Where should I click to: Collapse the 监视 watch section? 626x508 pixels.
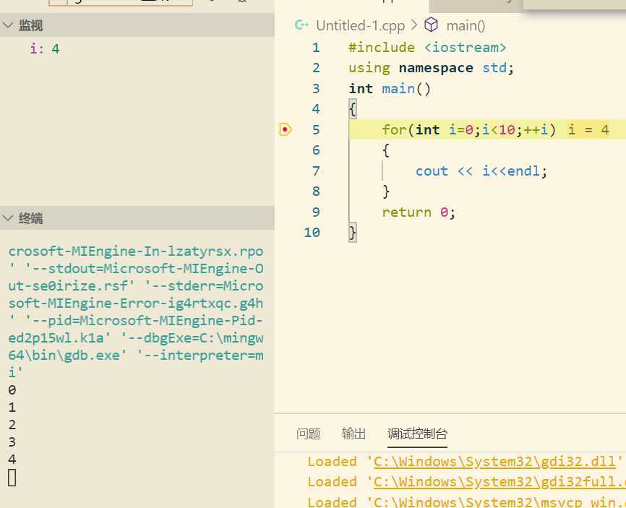coord(8,25)
